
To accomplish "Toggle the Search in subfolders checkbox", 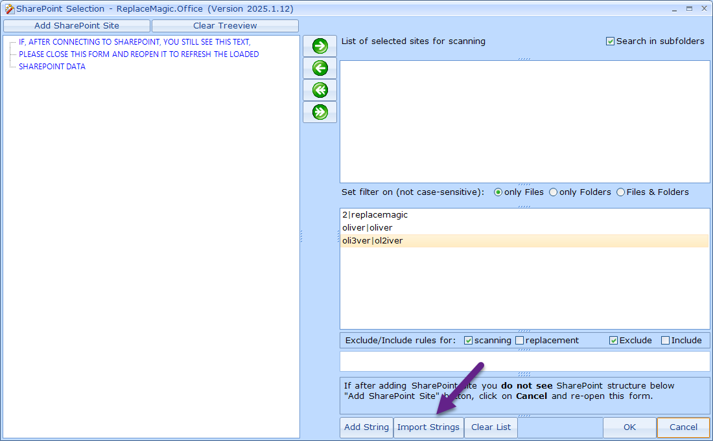I will 610,41.
